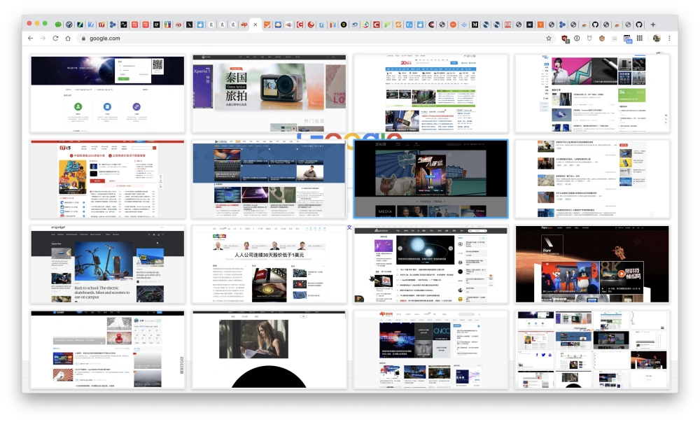Open the white news article list thumbnail
Viewport: 700px width, 422px height.
pyautogui.click(x=592, y=179)
